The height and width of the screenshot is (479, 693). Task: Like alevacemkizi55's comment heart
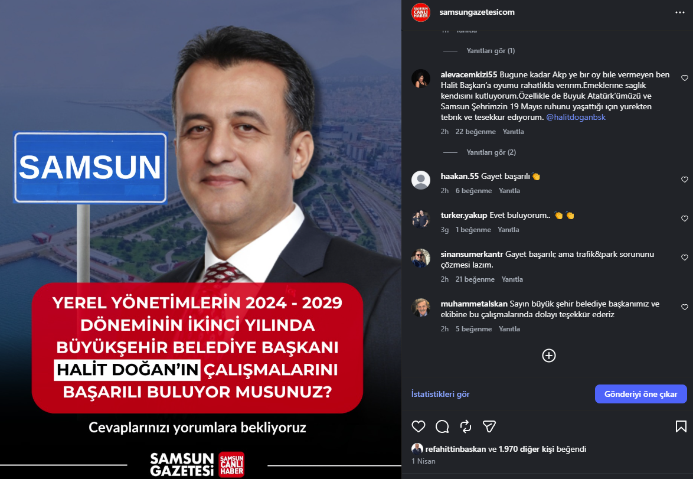tap(685, 78)
